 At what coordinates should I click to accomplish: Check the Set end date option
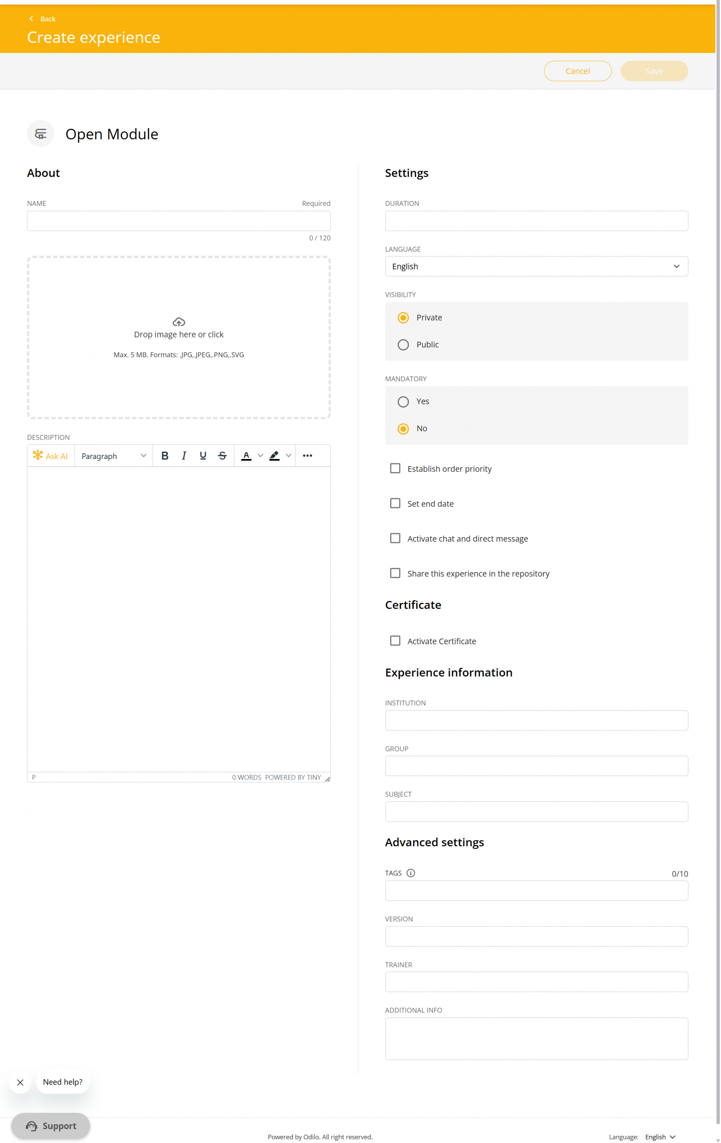395,503
